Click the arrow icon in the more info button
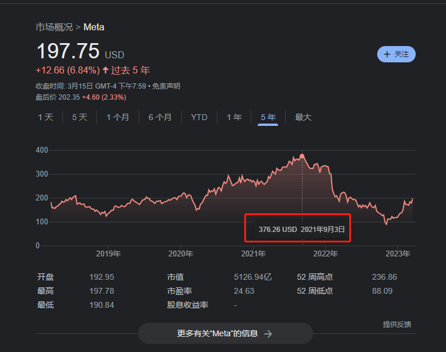This screenshot has height=352, width=446. pyautogui.click(x=268, y=334)
